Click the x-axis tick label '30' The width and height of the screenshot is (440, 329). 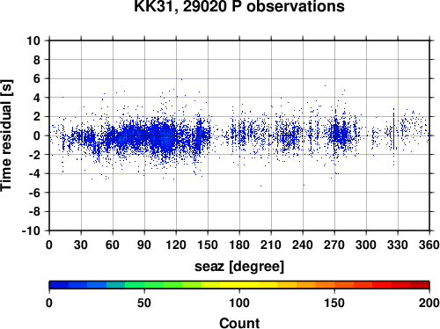tap(81, 245)
